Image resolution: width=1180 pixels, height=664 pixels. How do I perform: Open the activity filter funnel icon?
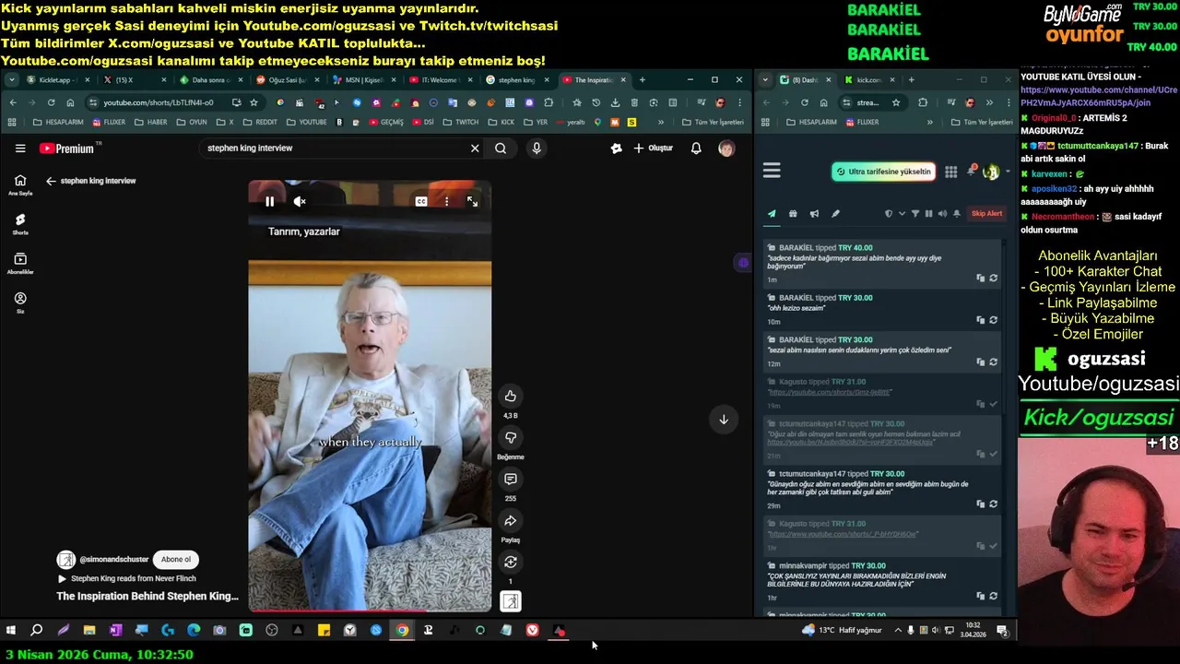point(915,214)
